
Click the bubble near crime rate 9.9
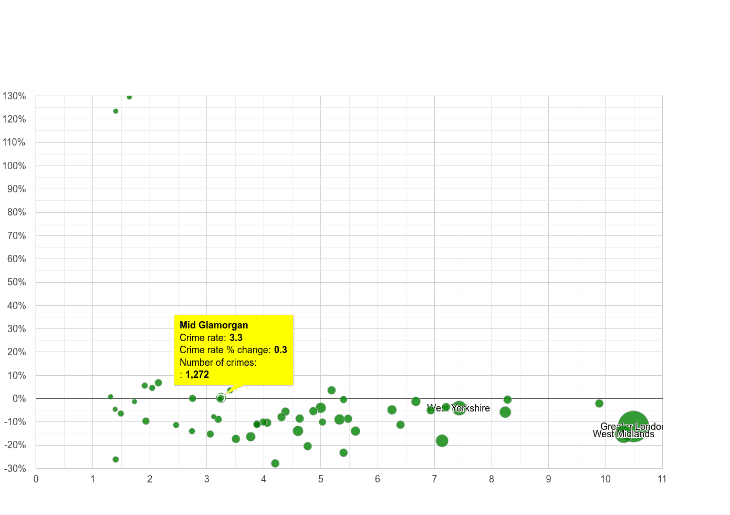coord(599,404)
